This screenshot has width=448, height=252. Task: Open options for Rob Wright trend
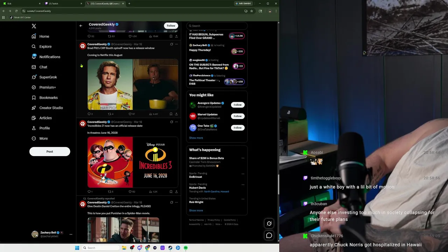coord(243,199)
